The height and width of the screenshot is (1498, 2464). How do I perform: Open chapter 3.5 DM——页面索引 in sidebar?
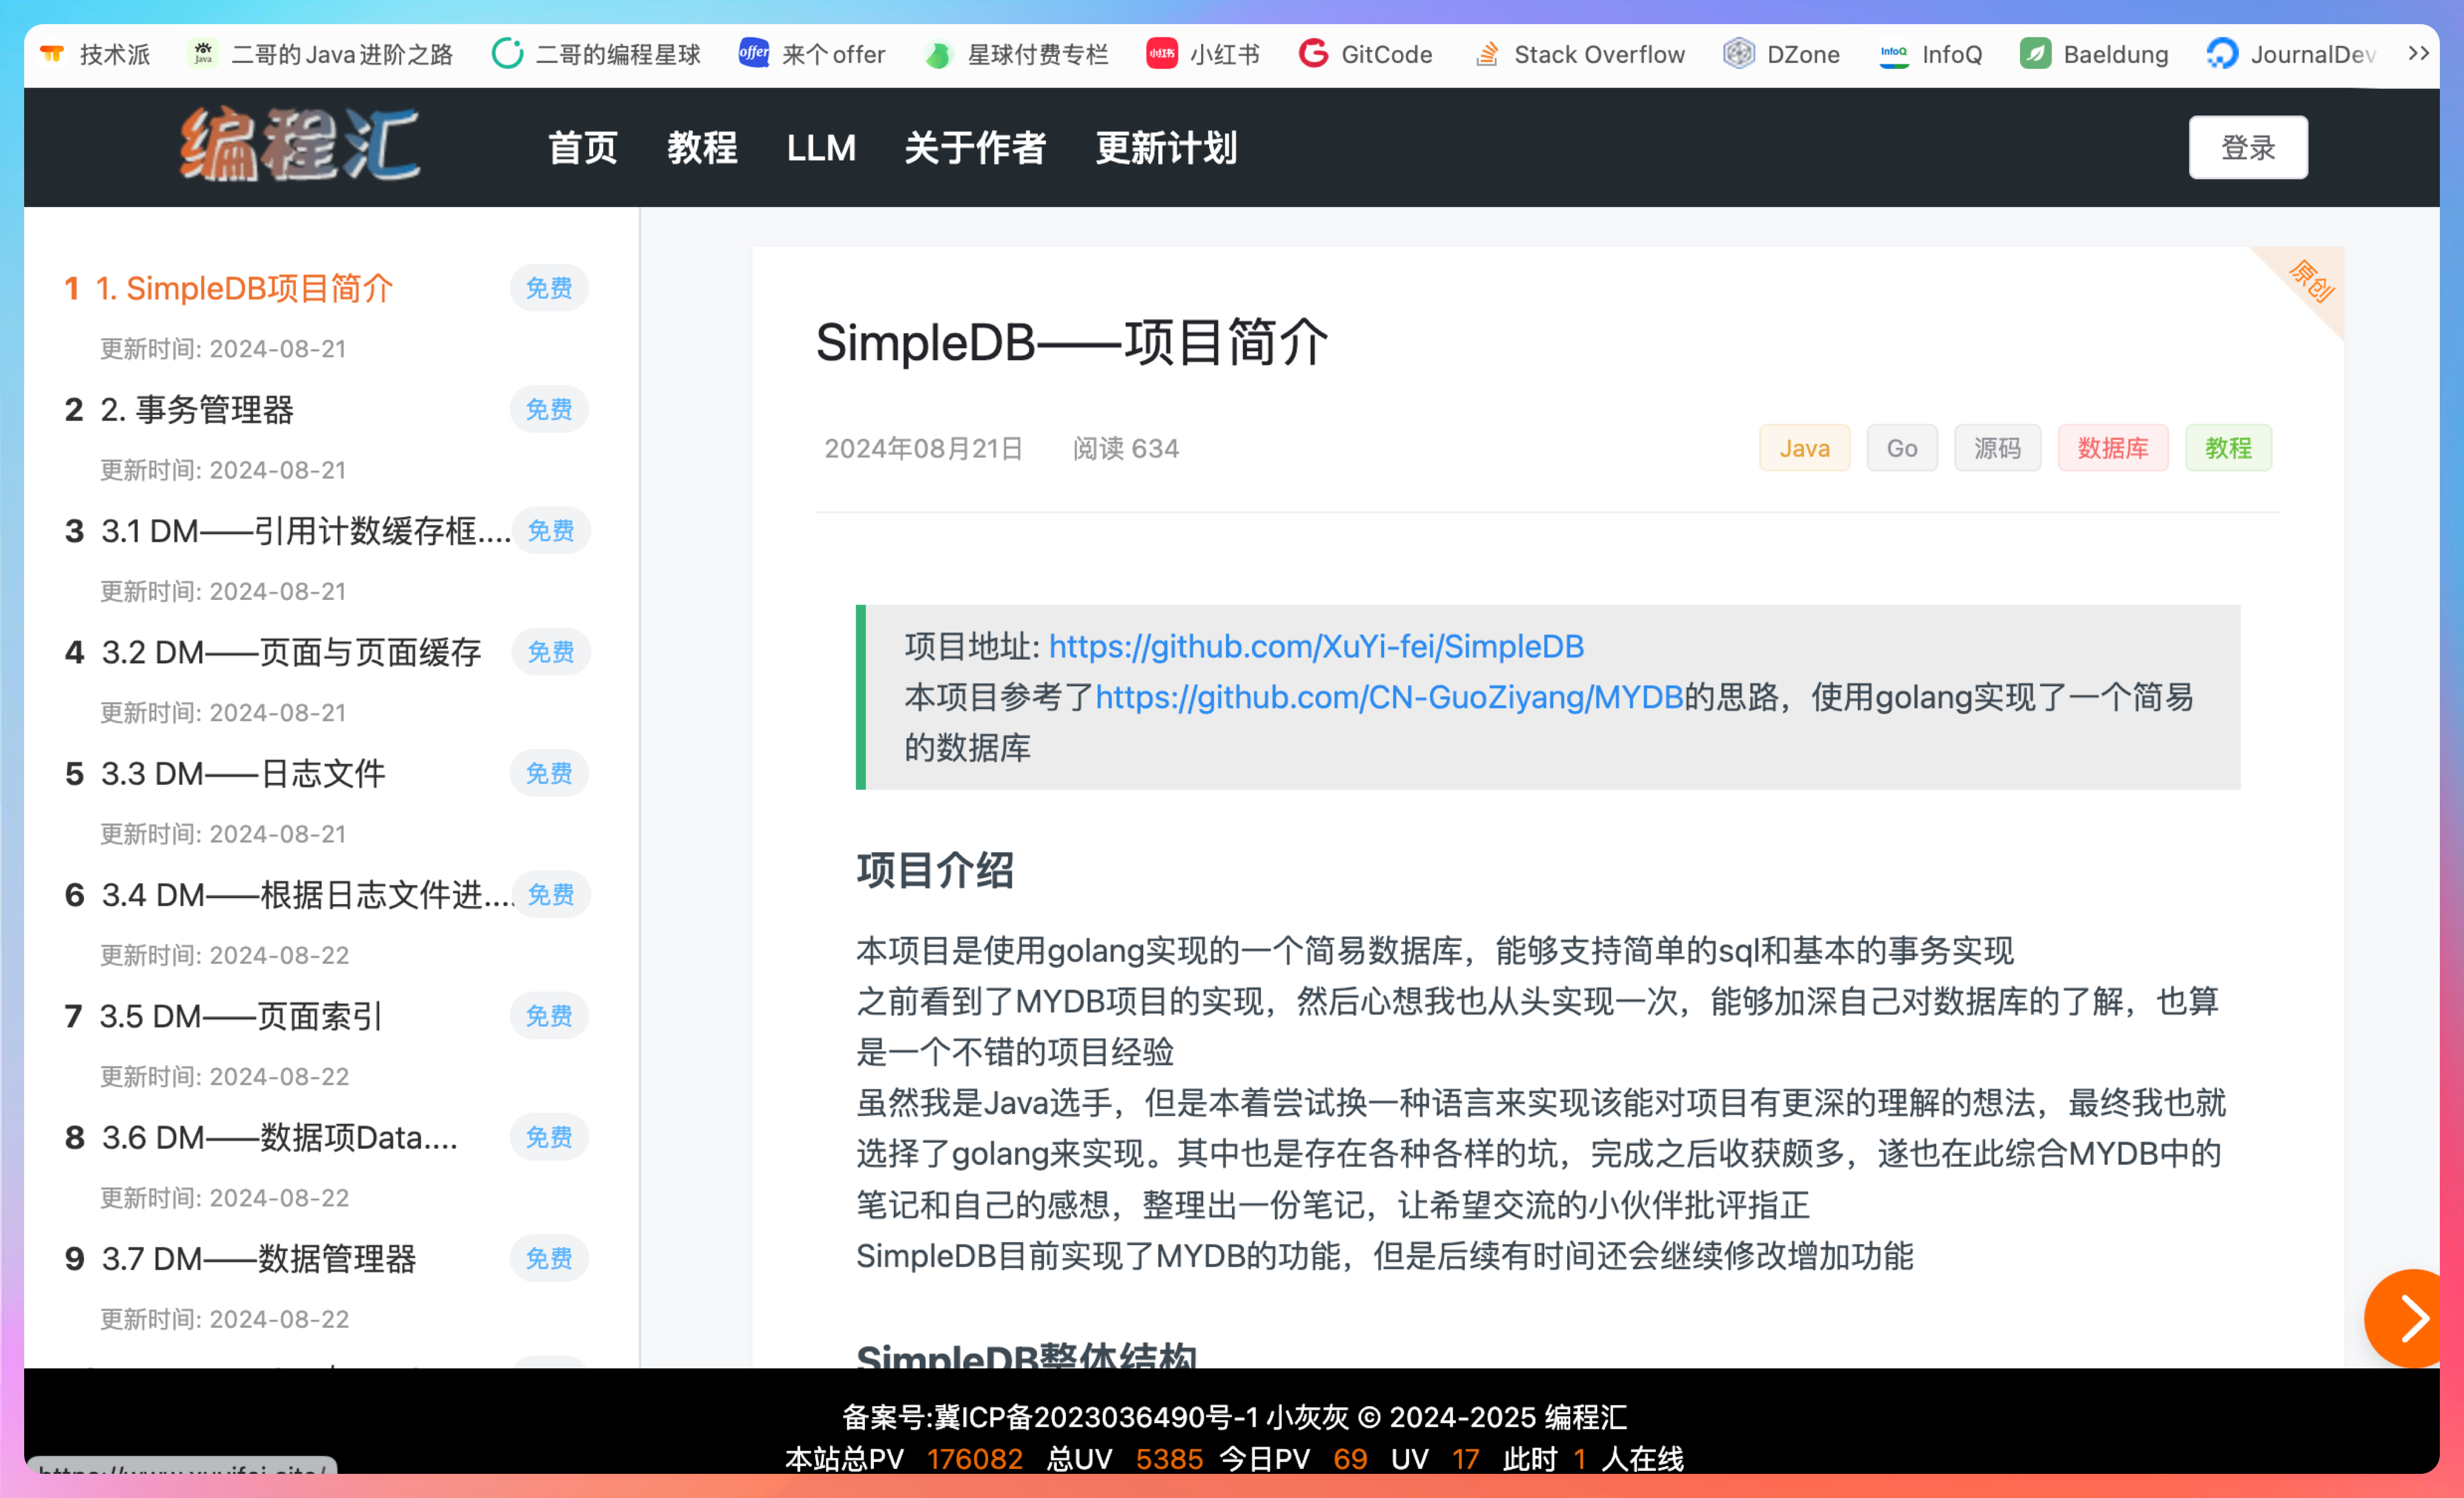click(x=240, y=1016)
